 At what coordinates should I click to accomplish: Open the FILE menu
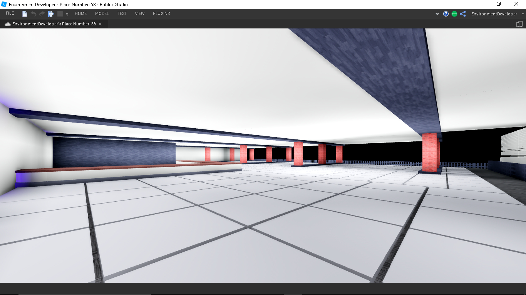pos(10,13)
